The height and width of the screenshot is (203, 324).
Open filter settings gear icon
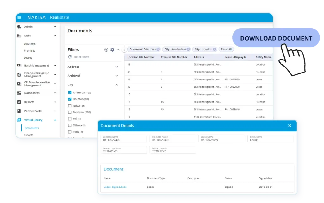[112, 50]
